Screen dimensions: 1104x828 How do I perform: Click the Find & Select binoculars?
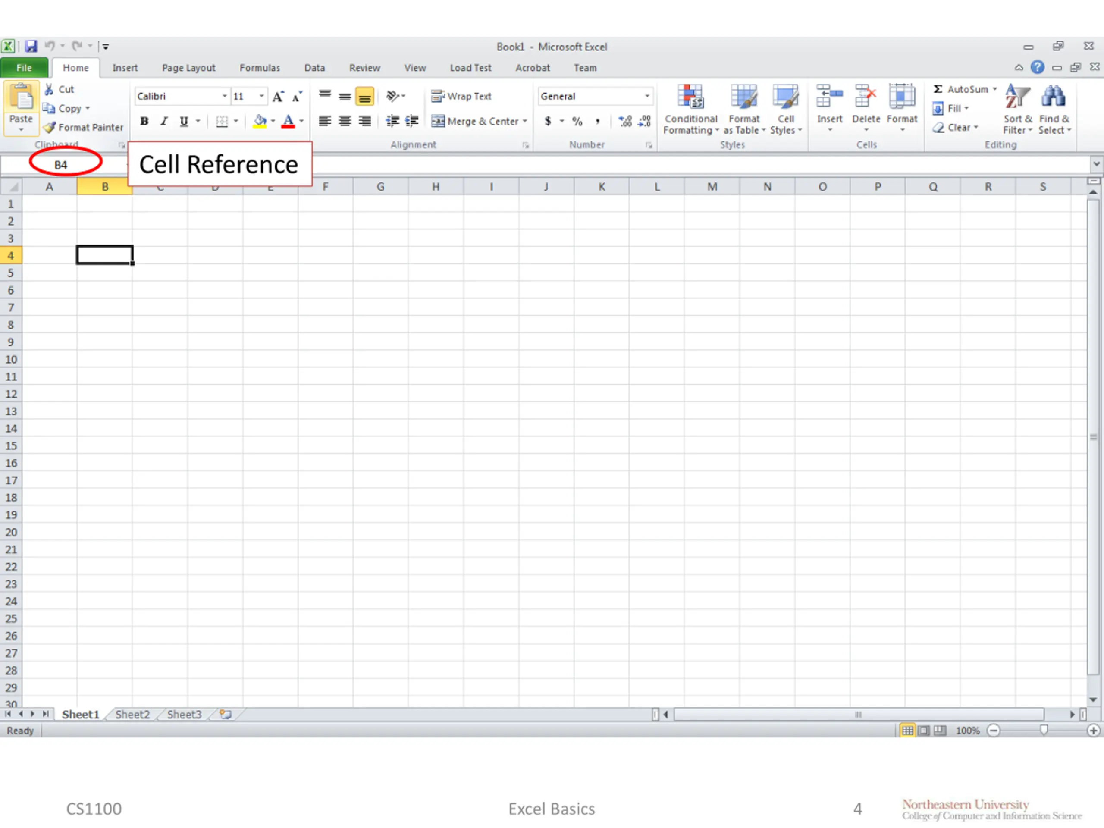(1054, 108)
